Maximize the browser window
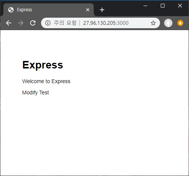This screenshot has width=189, height=176. 163,6
